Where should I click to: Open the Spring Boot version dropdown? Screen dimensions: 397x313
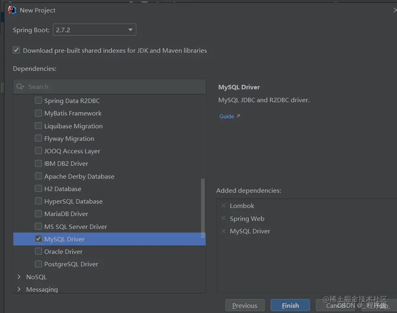pyautogui.click(x=95, y=30)
